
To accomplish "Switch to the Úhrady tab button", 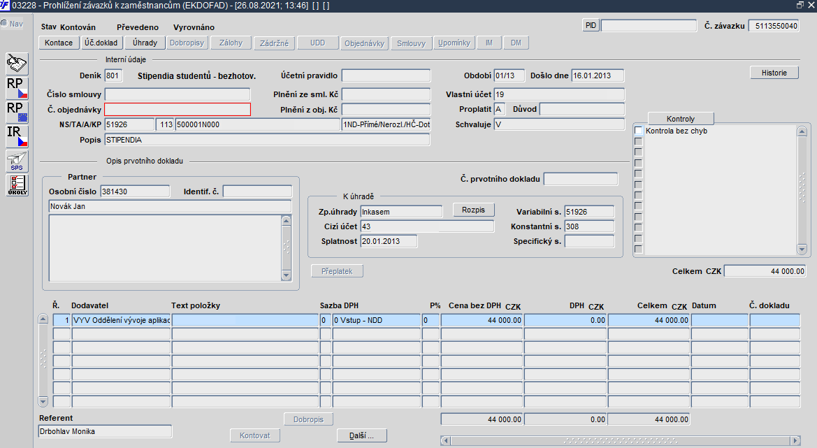I will point(145,43).
